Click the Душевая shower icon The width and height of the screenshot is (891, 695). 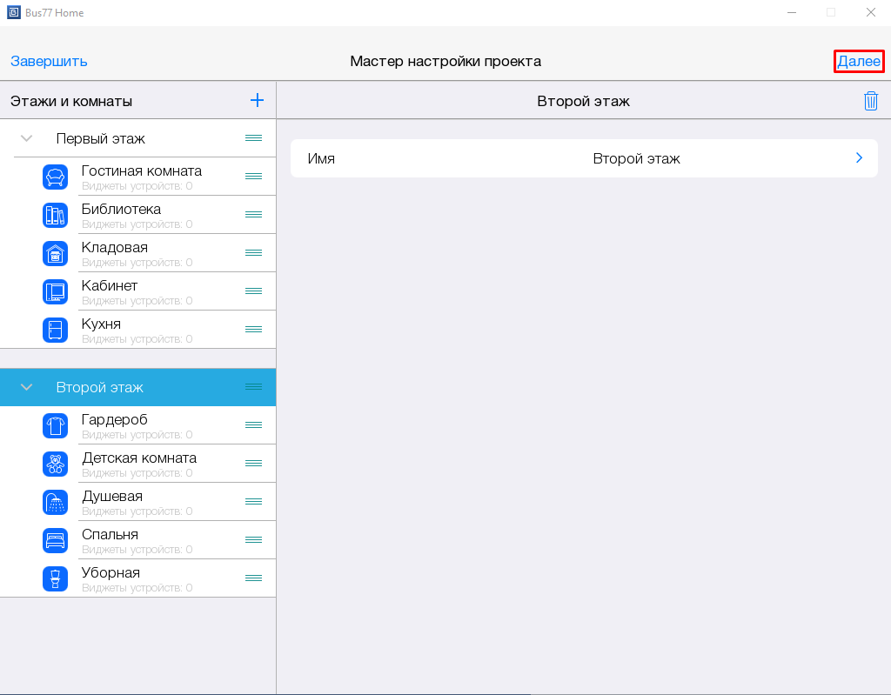(55, 502)
